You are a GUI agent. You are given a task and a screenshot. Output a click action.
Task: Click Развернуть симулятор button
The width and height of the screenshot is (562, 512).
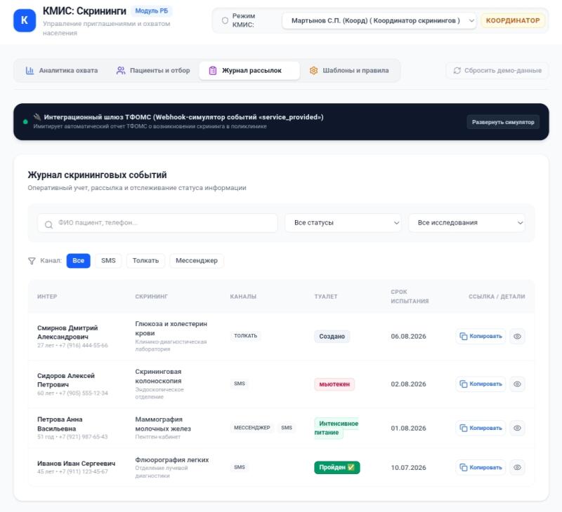click(503, 122)
